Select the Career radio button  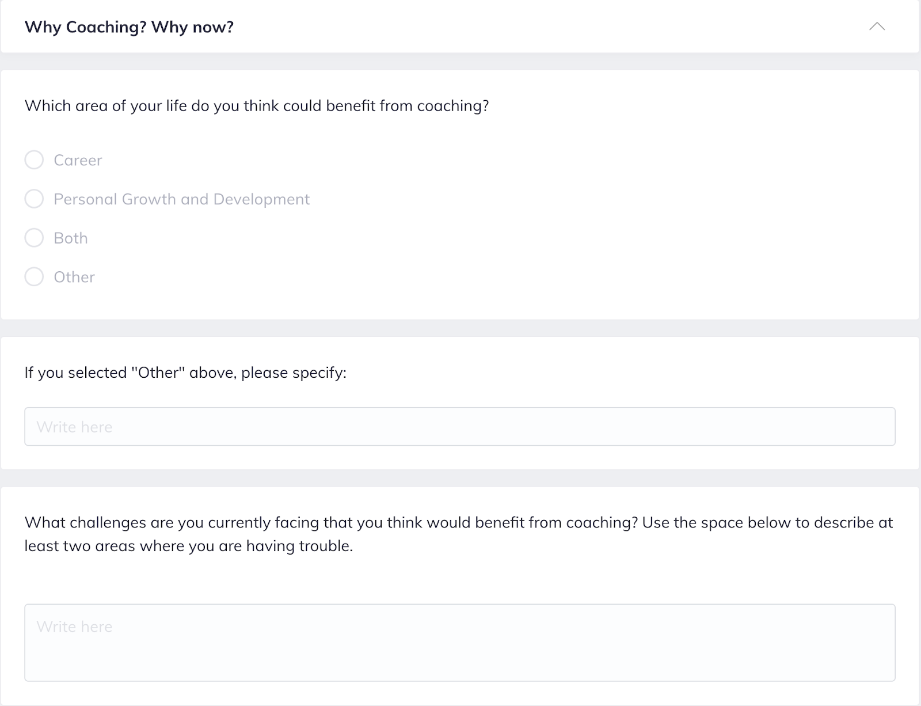[34, 160]
